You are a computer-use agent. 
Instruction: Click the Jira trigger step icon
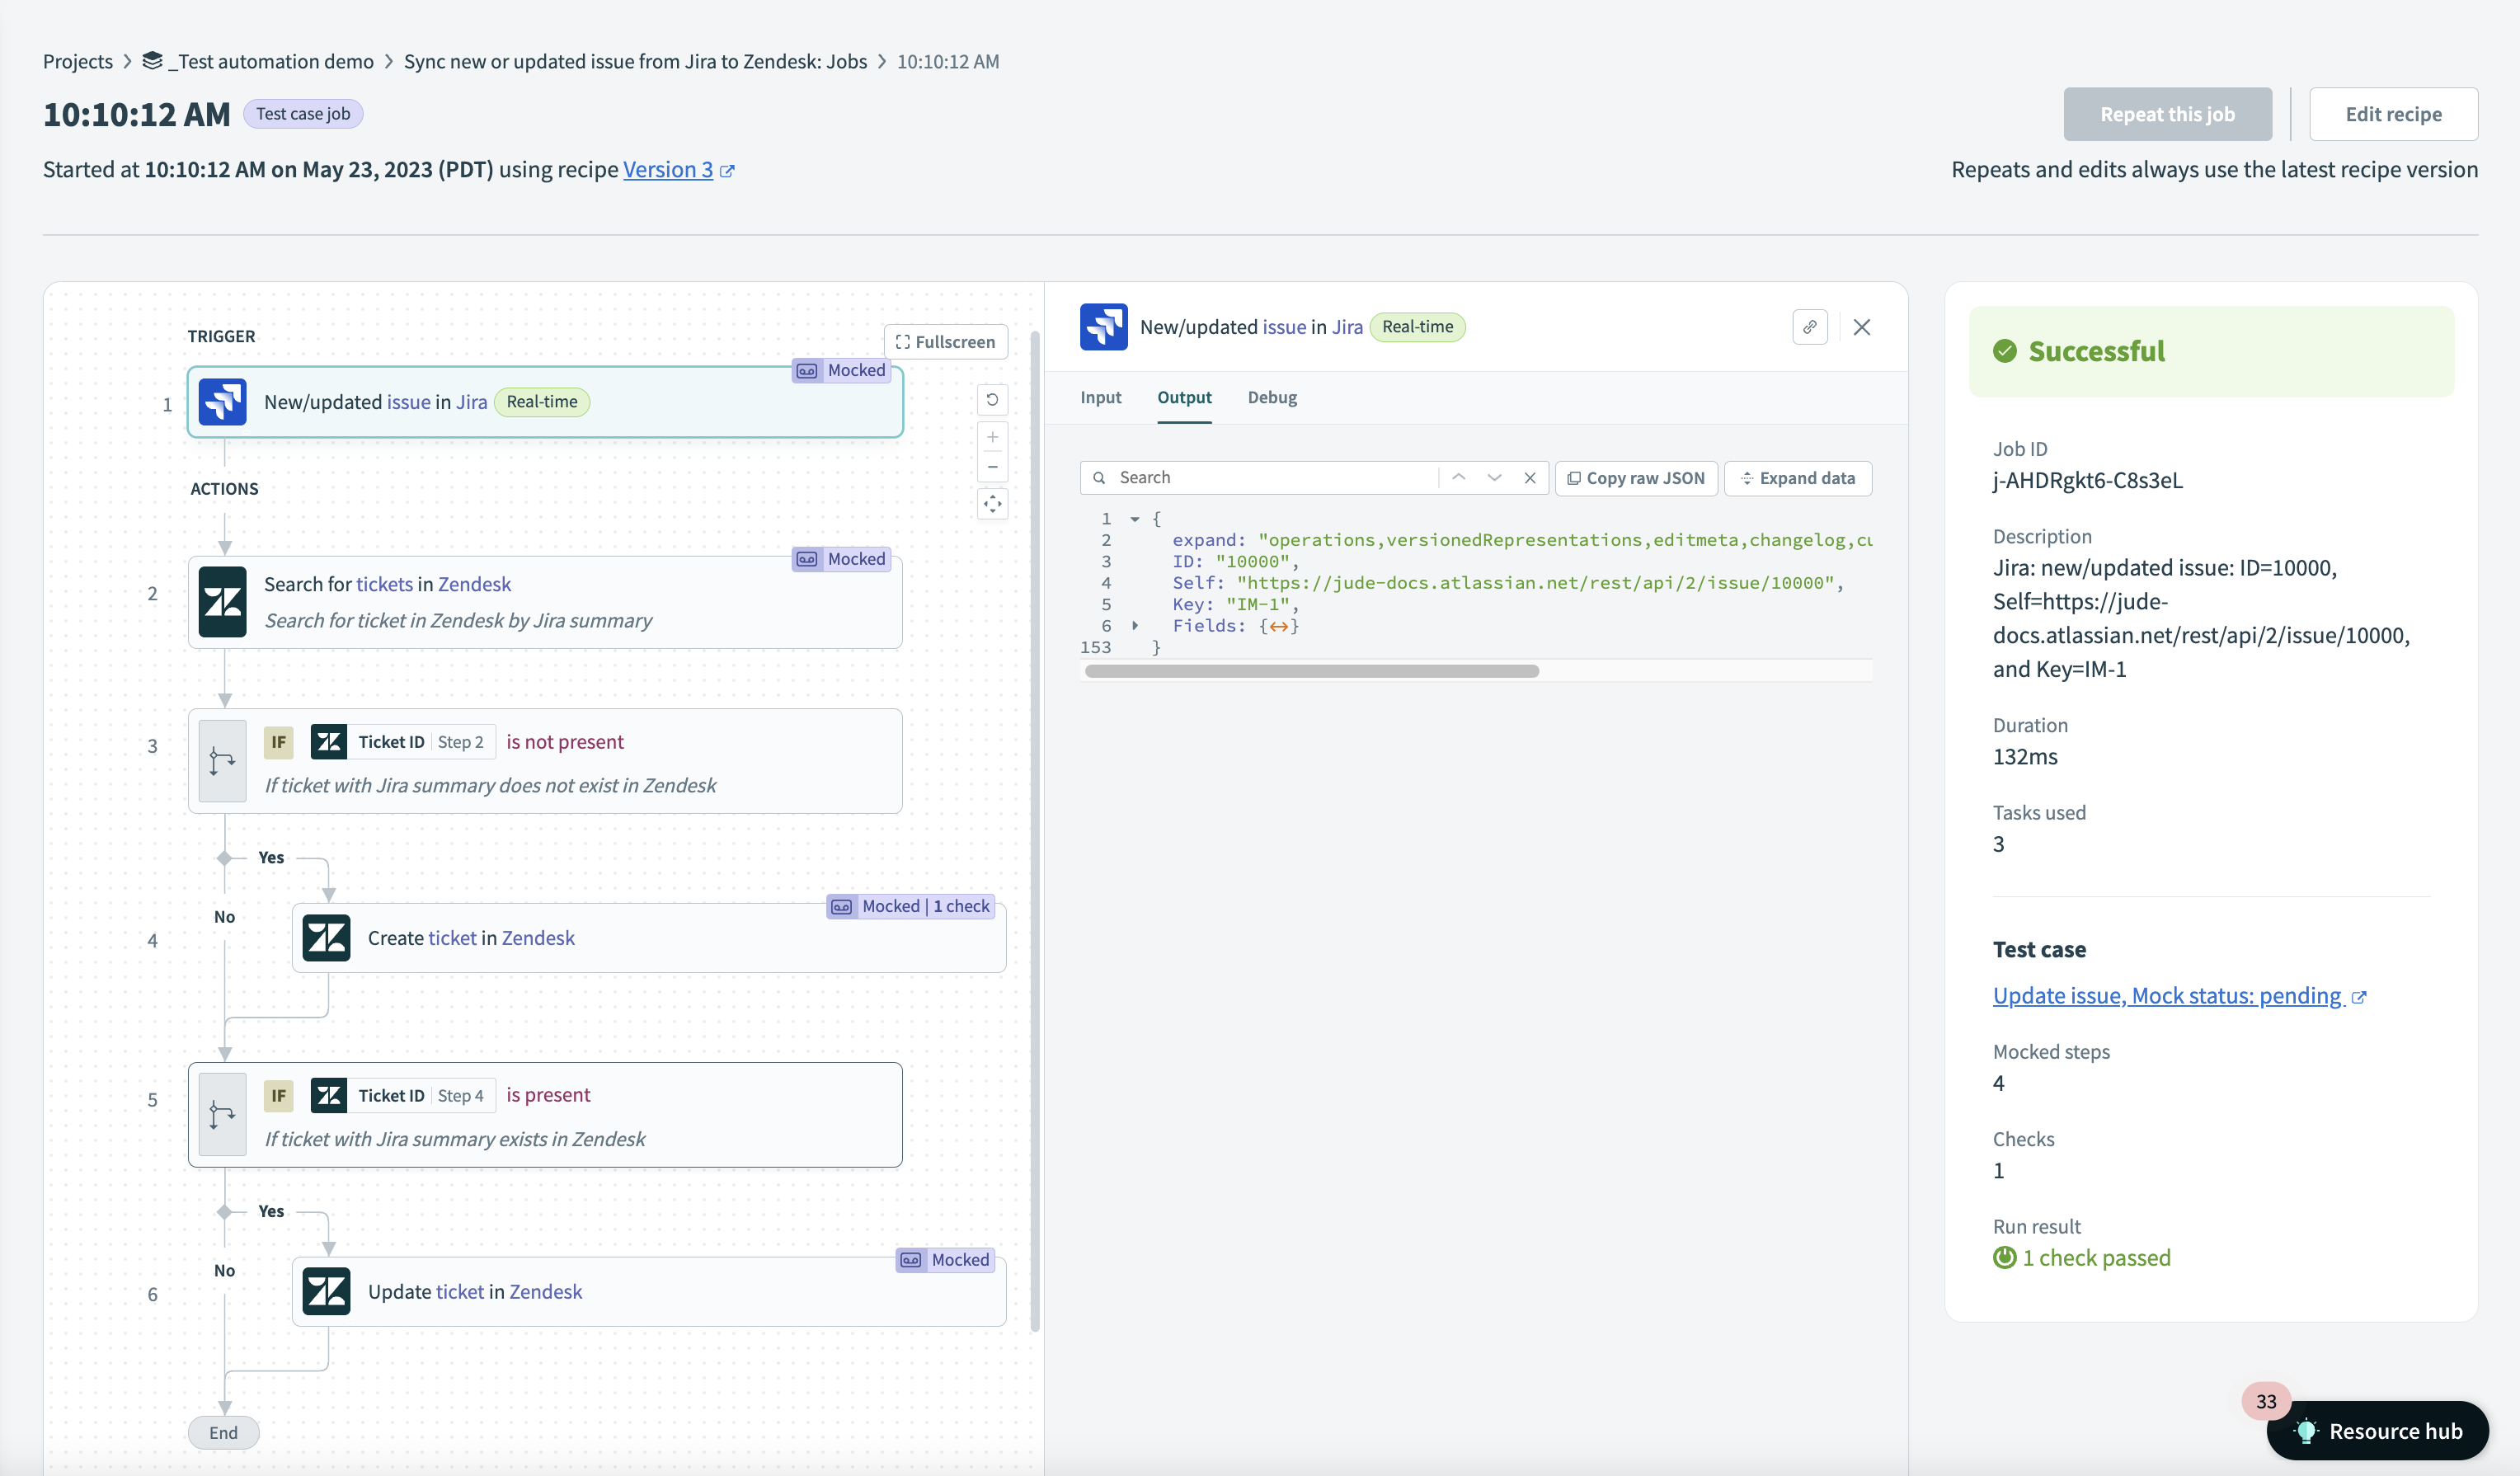(223, 402)
